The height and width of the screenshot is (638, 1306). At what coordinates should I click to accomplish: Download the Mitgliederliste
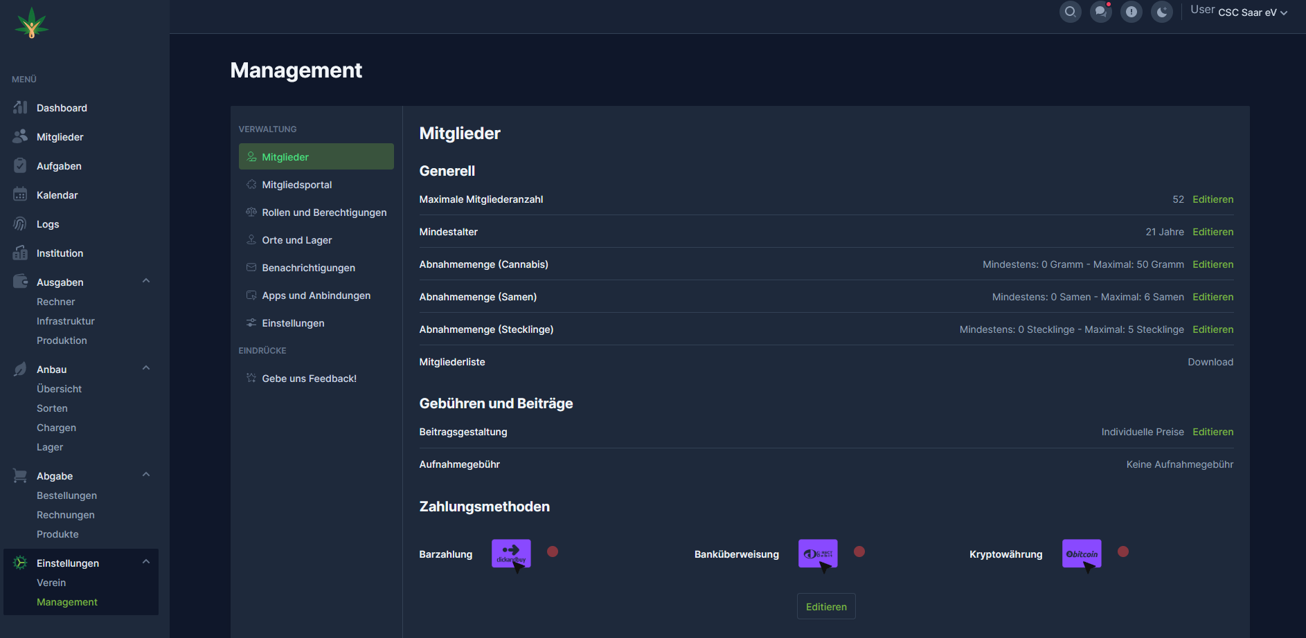pyautogui.click(x=1210, y=362)
